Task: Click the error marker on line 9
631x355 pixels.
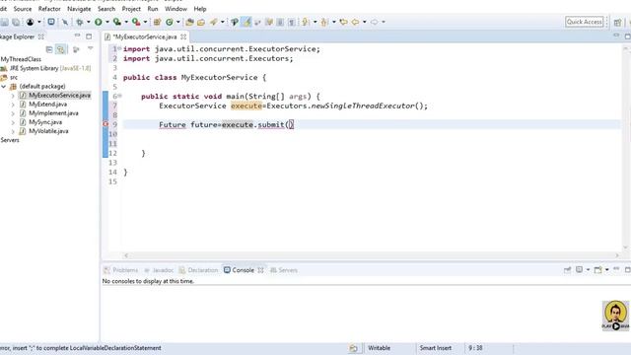Action: (105, 124)
